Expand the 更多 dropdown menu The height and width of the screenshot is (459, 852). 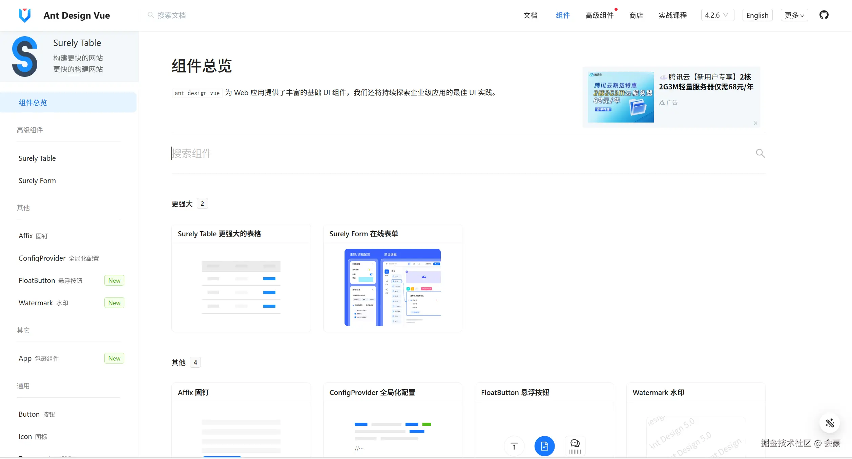click(794, 15)
